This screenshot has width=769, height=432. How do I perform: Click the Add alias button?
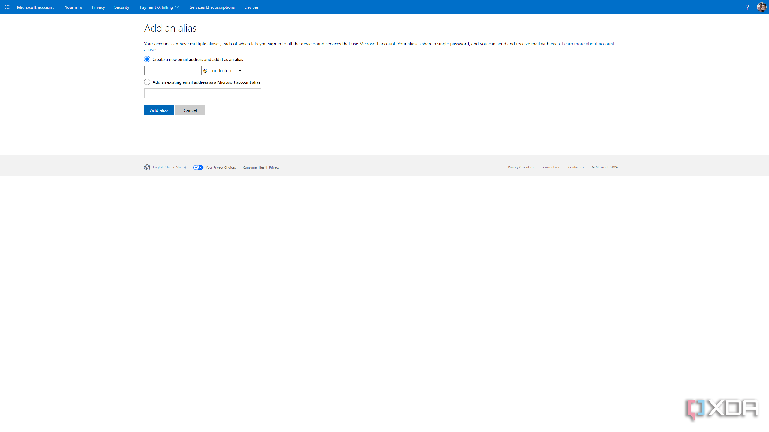click(x=159, y=110)
